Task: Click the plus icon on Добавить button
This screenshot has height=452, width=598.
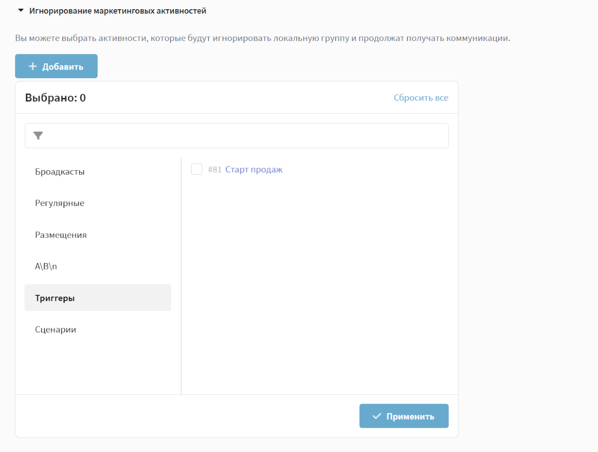Action: 33,67
